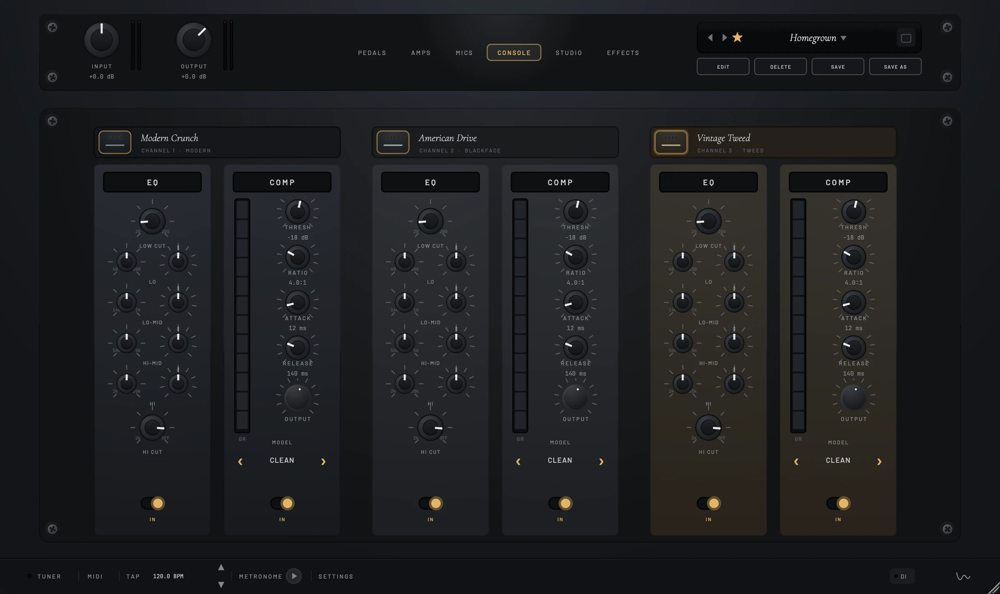
Task: Open American Drive compressor CLEAN model selector
Action: [560, 460]
